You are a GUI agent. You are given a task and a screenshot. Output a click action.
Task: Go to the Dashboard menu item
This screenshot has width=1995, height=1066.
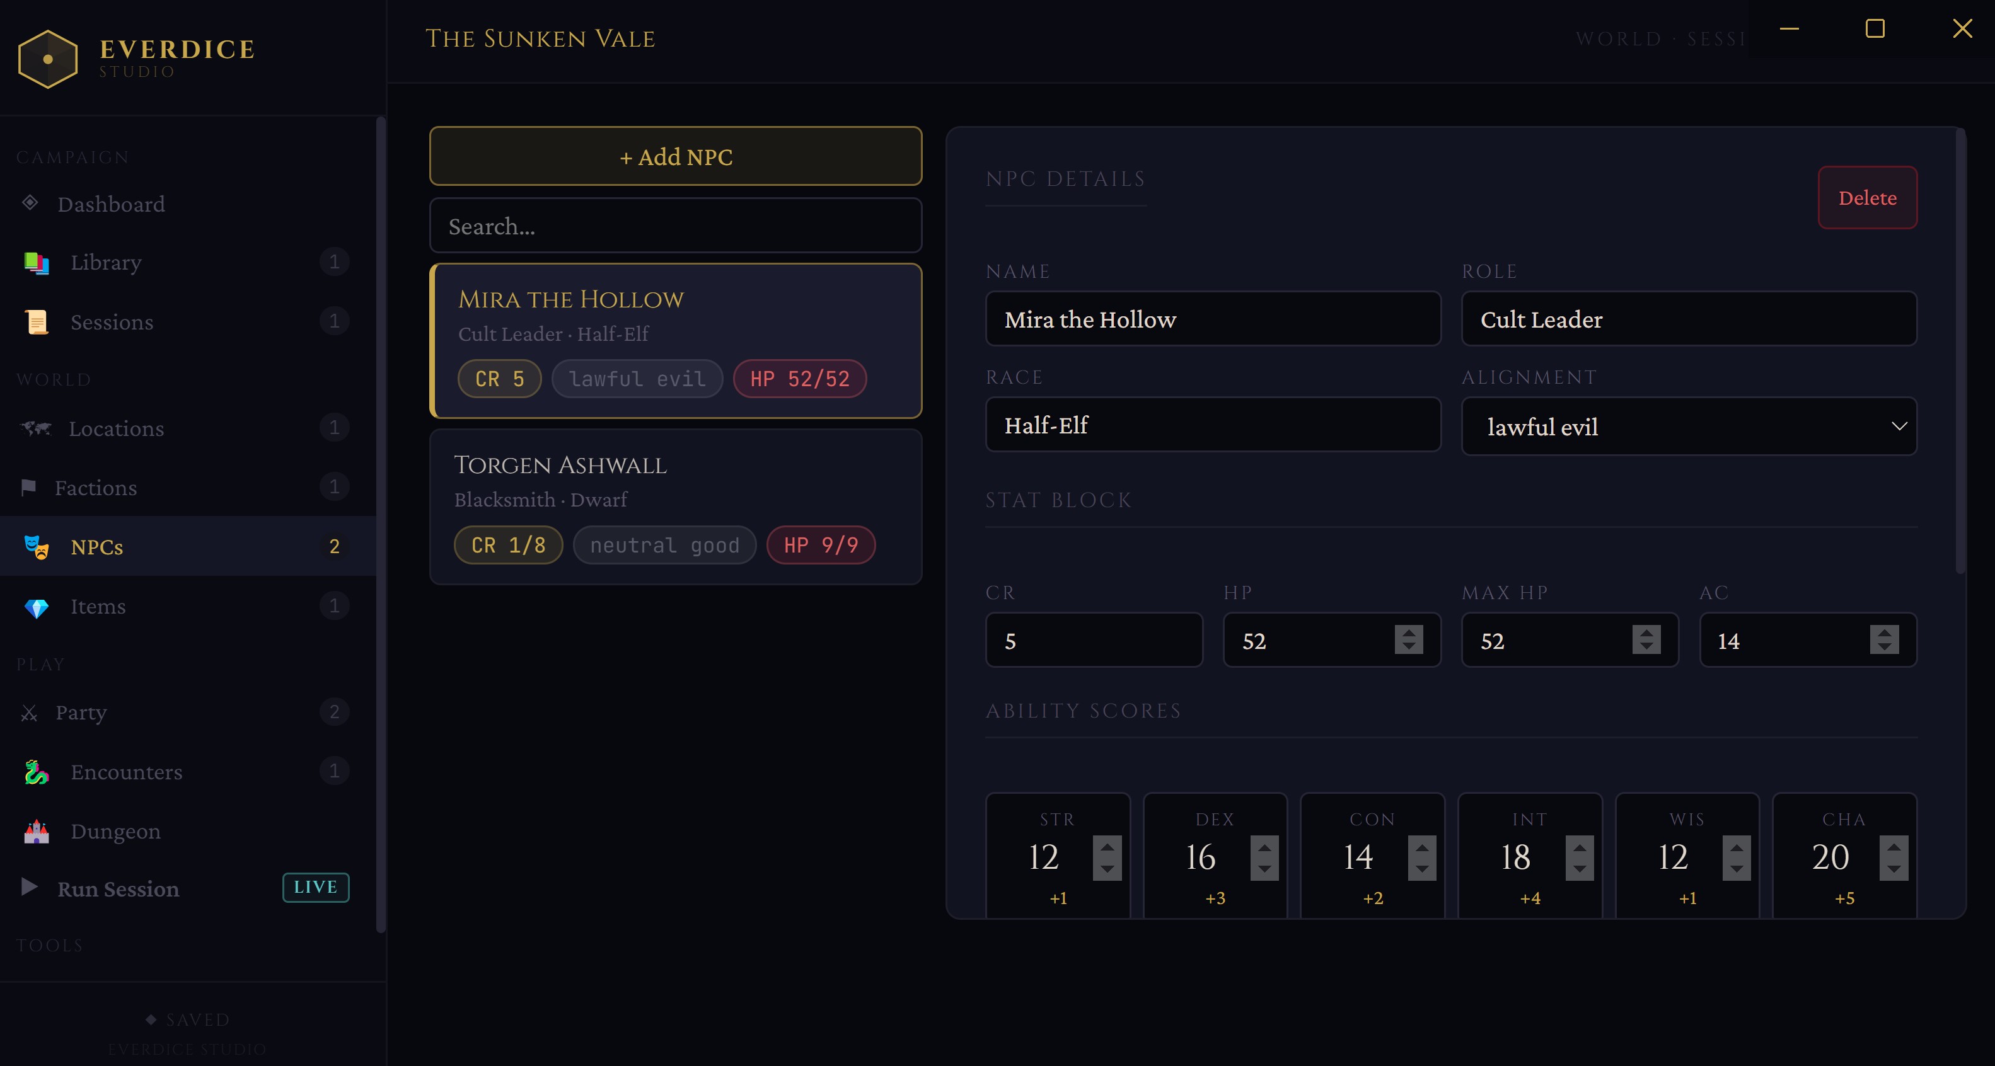111,204
